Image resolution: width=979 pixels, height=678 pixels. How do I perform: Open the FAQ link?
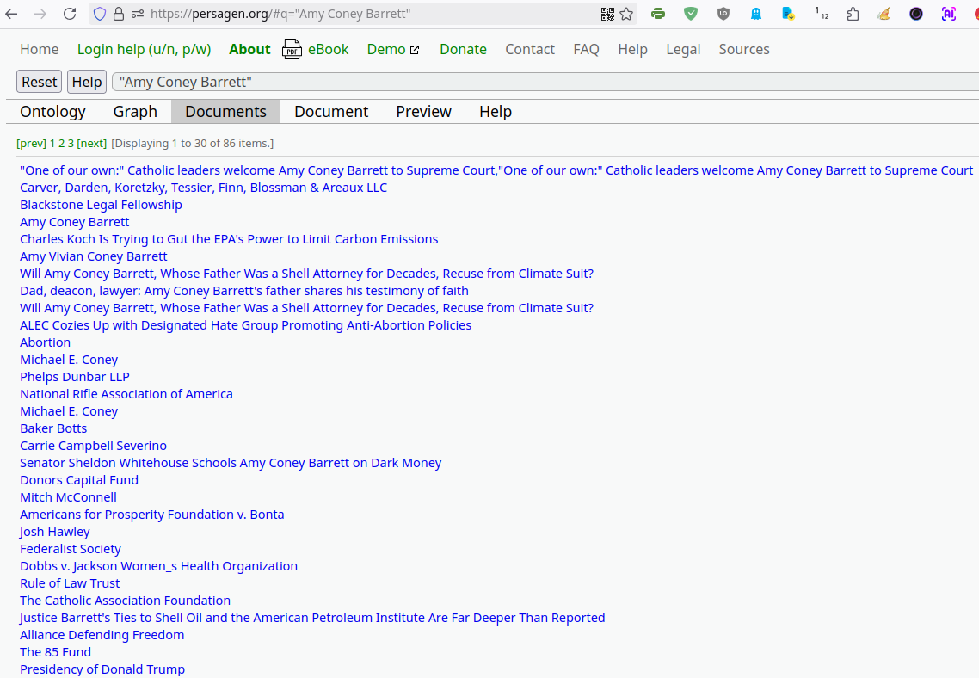point(586,49)
